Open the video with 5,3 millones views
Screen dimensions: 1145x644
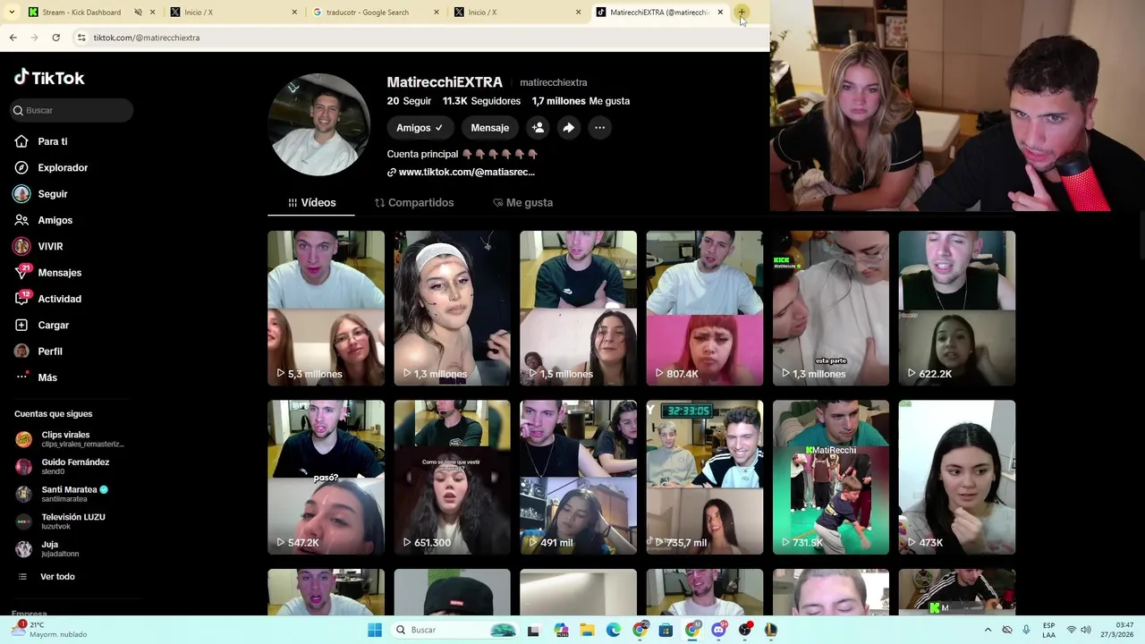pyautogui.click(x=326, y=308)
